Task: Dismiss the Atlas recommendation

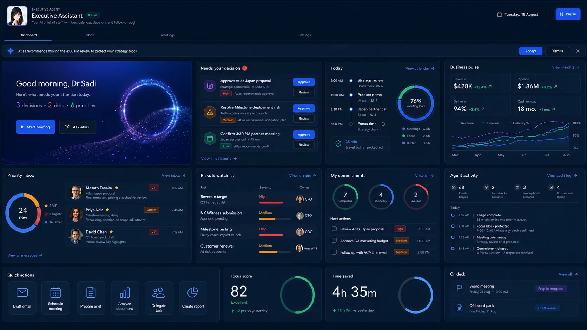Action: [557, 51]
